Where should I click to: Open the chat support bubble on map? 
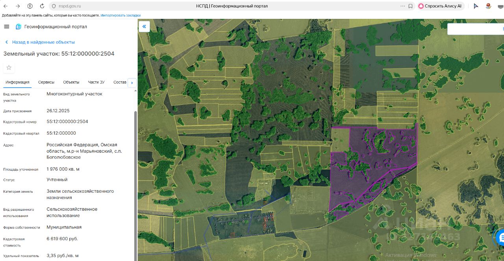[500, 237]
